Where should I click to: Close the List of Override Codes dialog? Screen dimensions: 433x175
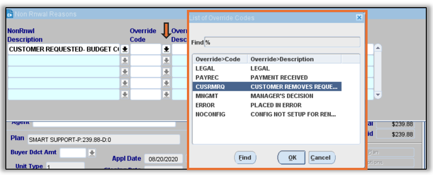(x=359, y=17)
